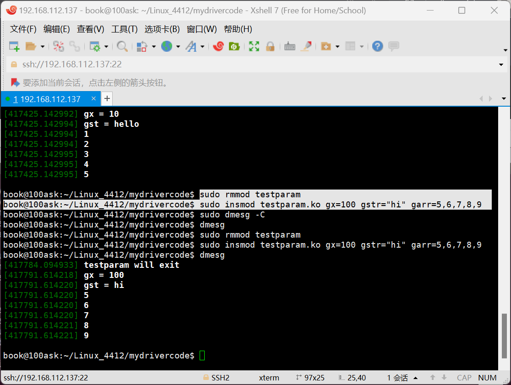Image resolution: width=511 pixels, height=385 pixels.
Task: Toggle the CAP indicator in the status bar
Action: pyautogui.click(x=464, y=378)
